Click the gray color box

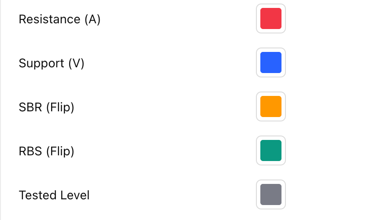point(271,194)
